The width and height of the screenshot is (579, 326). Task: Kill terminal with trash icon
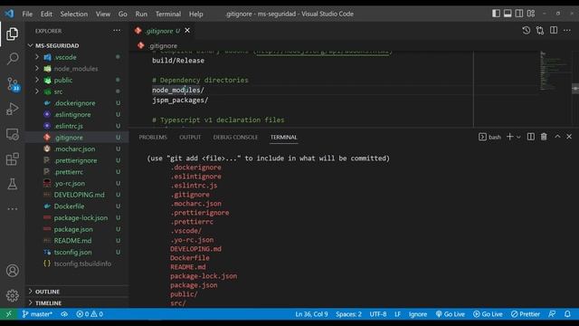(544, 137)
